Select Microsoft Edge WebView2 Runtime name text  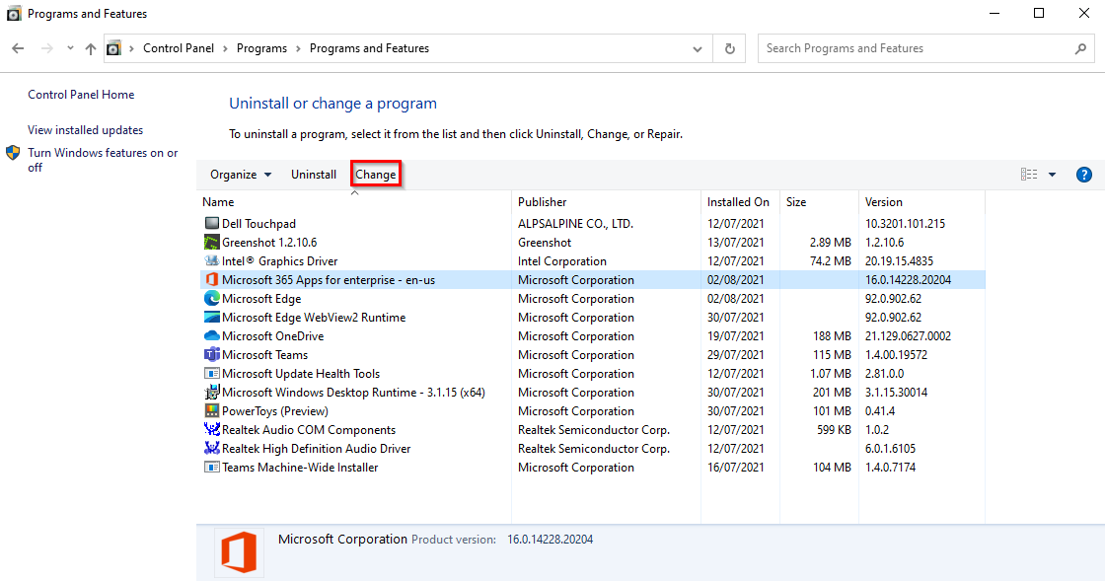coord(314,318)
